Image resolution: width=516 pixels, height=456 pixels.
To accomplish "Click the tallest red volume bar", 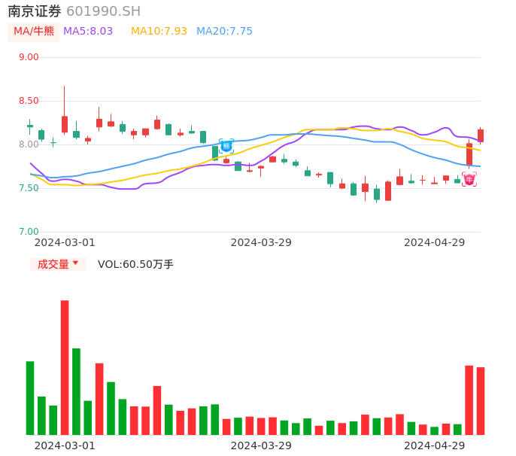I will [65, 367].
